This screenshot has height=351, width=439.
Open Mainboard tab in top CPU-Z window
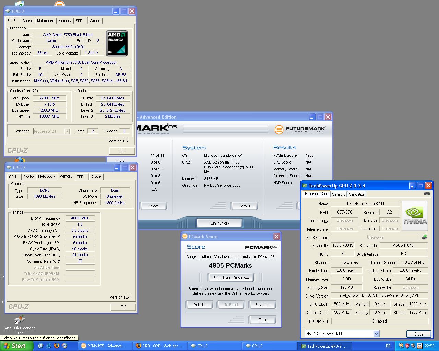[46, 21]
